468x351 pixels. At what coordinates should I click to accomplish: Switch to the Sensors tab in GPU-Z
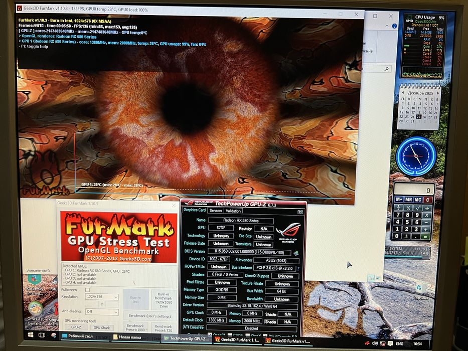click(x=216, y=211)
